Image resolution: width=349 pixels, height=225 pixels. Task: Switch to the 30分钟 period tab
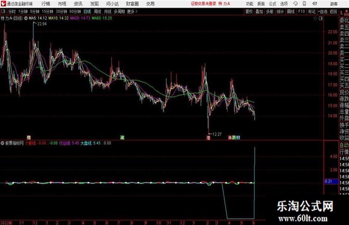(x=61, y=11)
